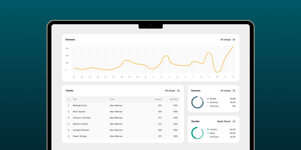
Task: Open the Starlight Reverie track
Action: 81,130
